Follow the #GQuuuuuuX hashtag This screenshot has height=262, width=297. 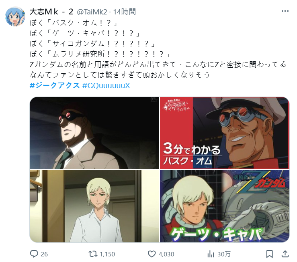click(x=106, y=86)
